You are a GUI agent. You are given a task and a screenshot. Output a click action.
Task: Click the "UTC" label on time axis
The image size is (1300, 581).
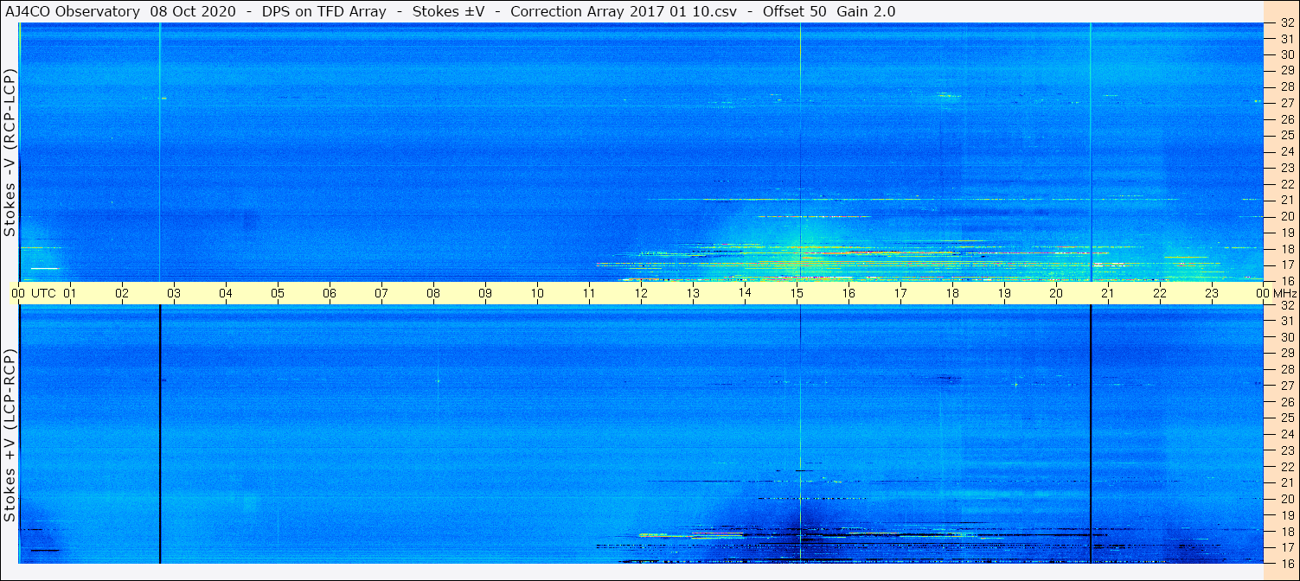point(43,293)
